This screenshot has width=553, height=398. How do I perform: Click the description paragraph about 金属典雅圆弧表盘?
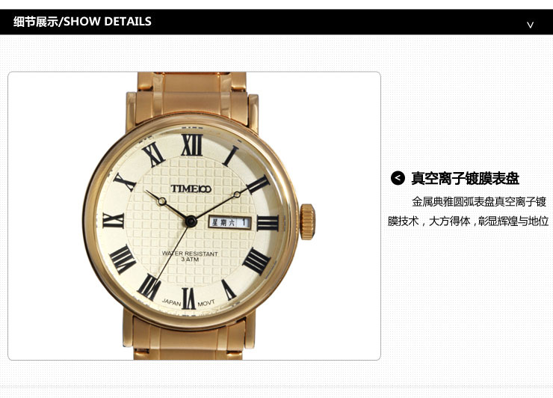pos(468,211)
